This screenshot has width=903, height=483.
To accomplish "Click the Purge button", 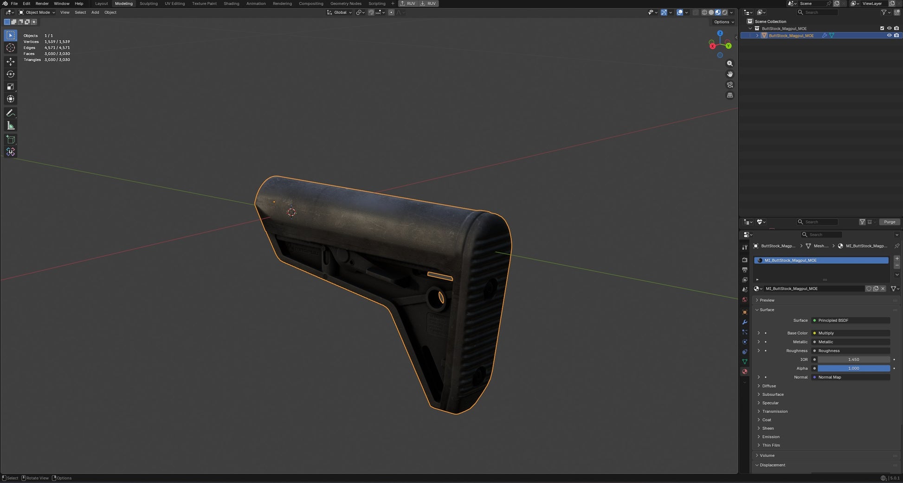I will [890, 222].
